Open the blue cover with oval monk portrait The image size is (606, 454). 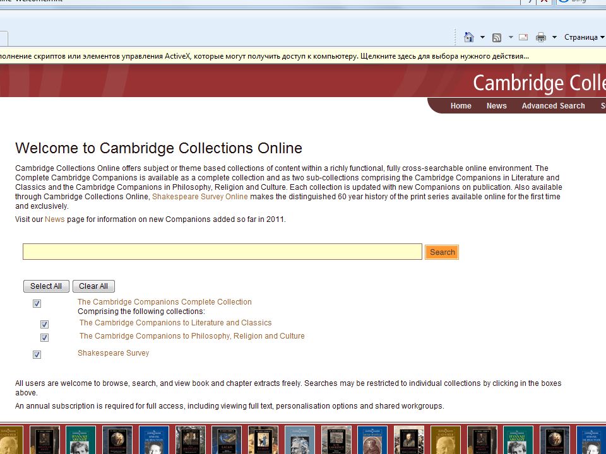point(372,440)
